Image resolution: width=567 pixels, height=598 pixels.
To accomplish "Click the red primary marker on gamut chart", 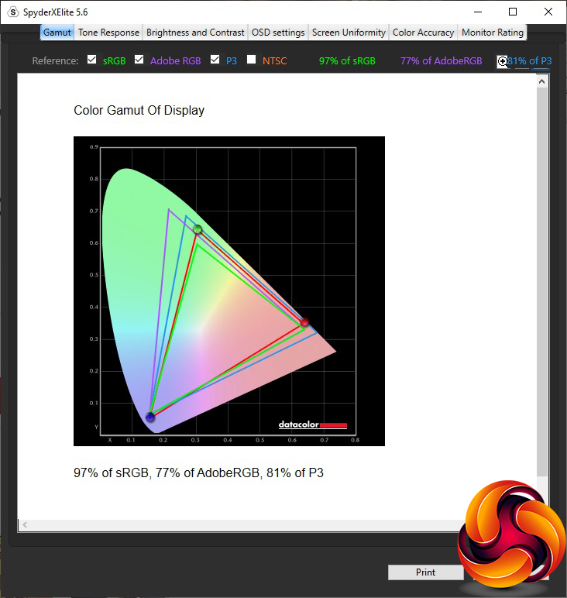I will click(304, 322).
